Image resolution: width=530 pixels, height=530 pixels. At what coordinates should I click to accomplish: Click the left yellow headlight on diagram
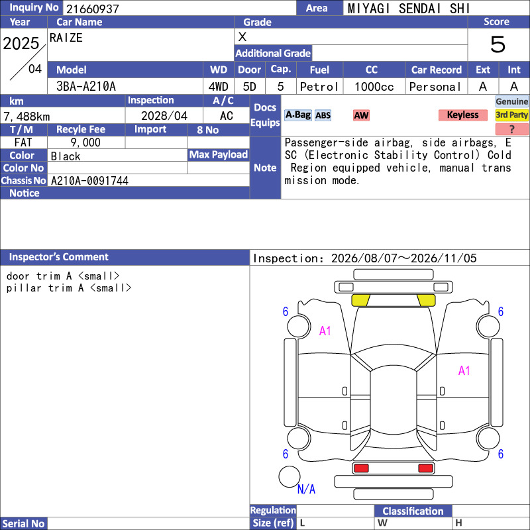(x=360, y=300)
